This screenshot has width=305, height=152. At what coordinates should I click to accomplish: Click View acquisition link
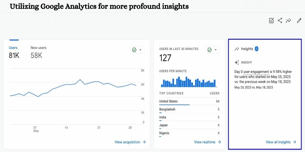click(x=127, y=142)
